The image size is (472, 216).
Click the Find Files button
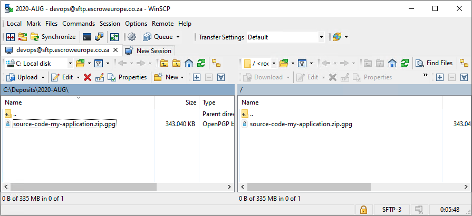point(434,63)
